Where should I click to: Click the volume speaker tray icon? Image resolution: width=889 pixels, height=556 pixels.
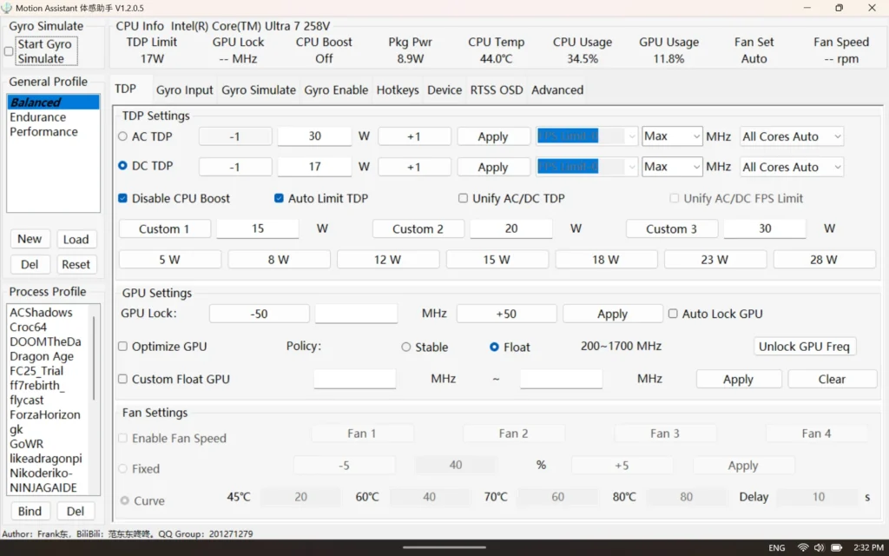pyautogui.click(x=819, y=547)
